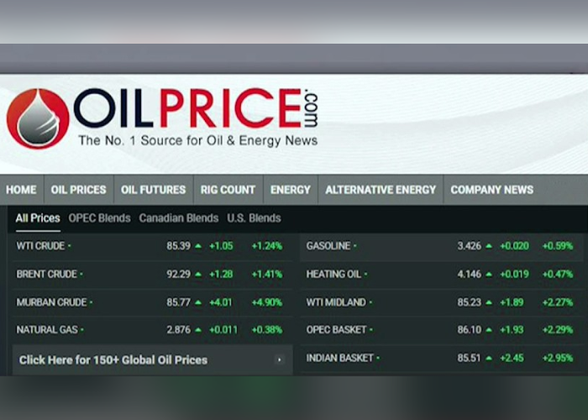Screen dimensions: 588x420
Task: Click green up arrow beside Murban Crude 85.77
Action: 198,302
